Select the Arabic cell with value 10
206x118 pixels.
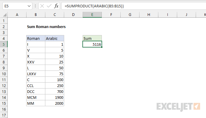[x=55, y=56]
